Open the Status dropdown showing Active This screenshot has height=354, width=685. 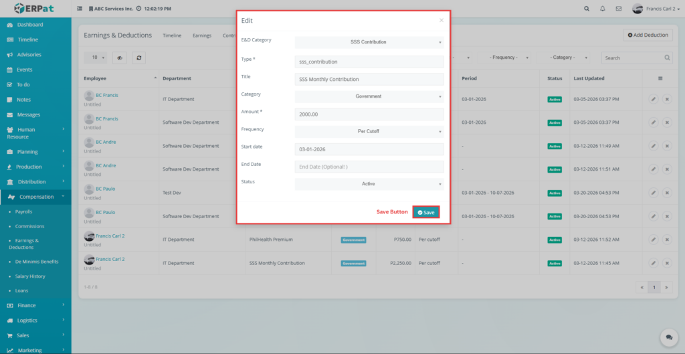coord(369,184)
